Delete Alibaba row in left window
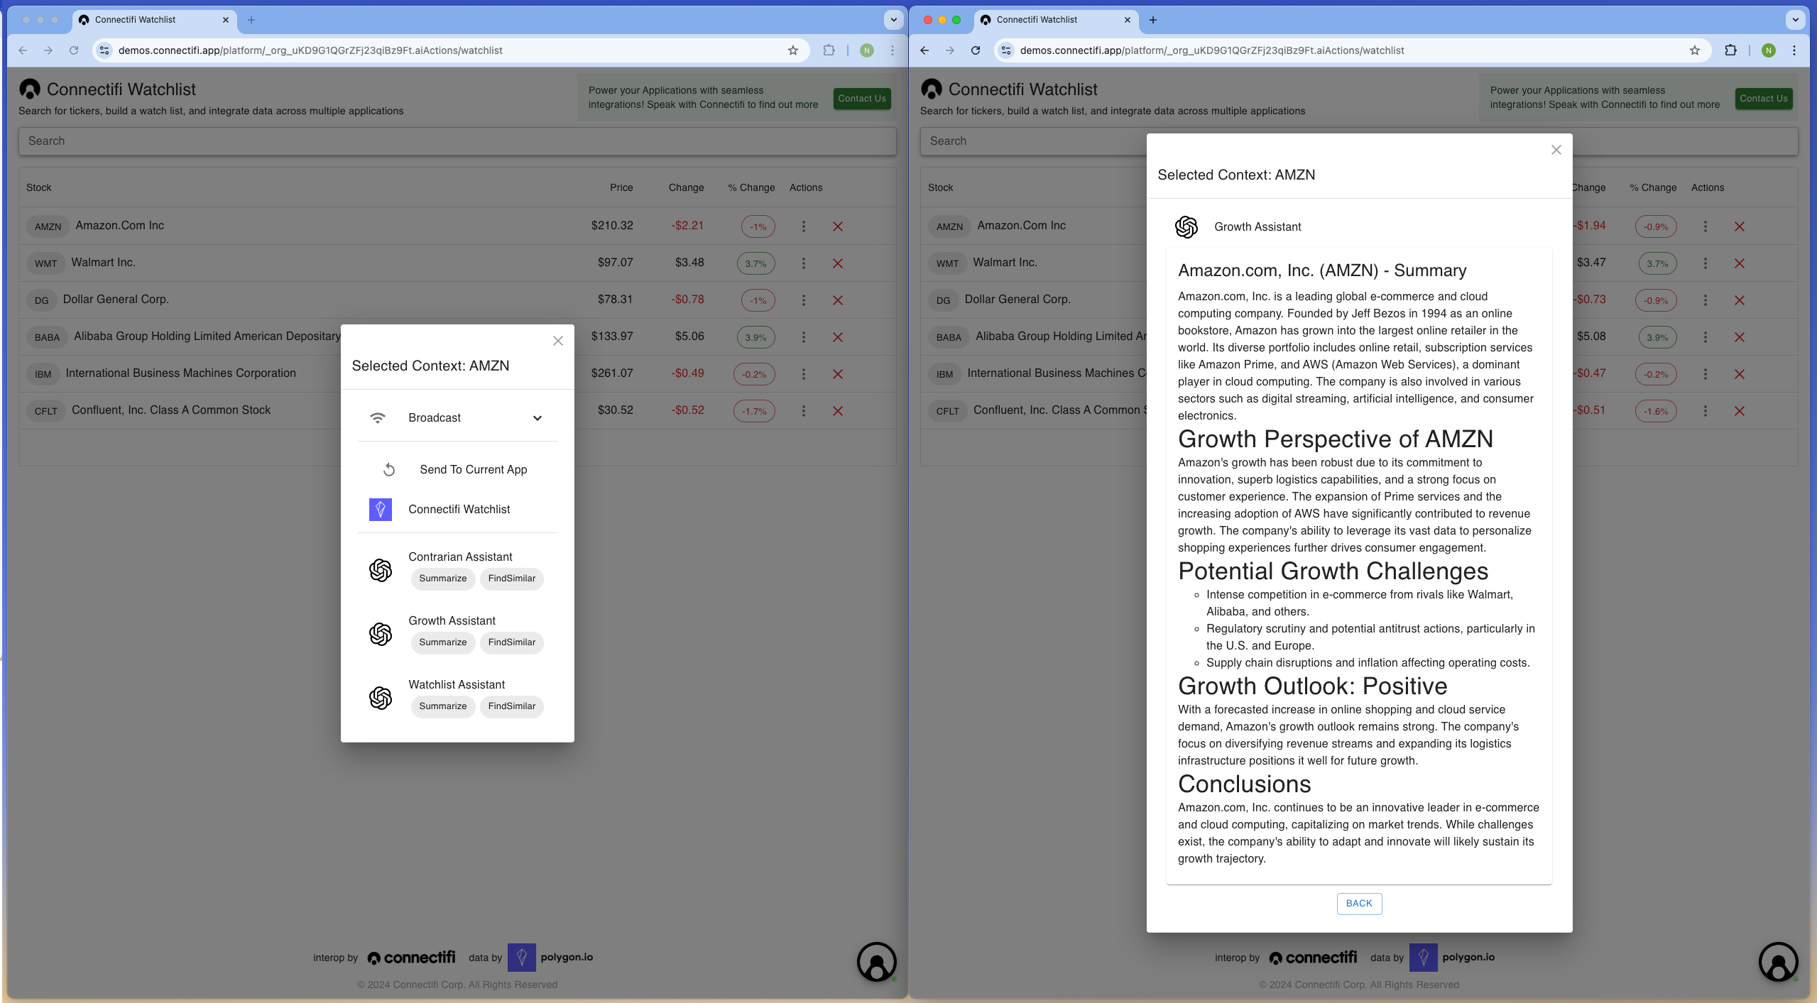Viewport: 1817px width, 1003px height. (838, 337)
